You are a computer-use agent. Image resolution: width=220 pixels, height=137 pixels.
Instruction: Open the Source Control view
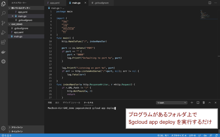3,23
